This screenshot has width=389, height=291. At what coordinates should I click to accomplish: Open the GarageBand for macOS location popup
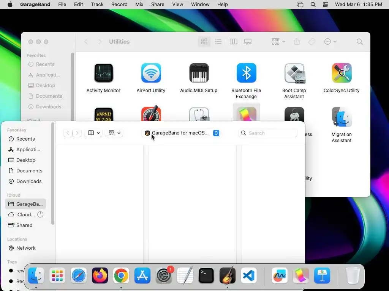(x=180, y=133)
